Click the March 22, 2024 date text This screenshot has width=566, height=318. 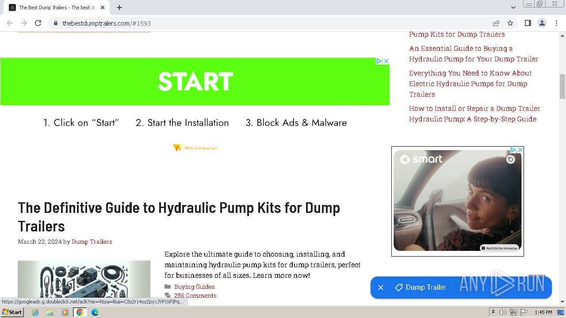tap(40, 242)
